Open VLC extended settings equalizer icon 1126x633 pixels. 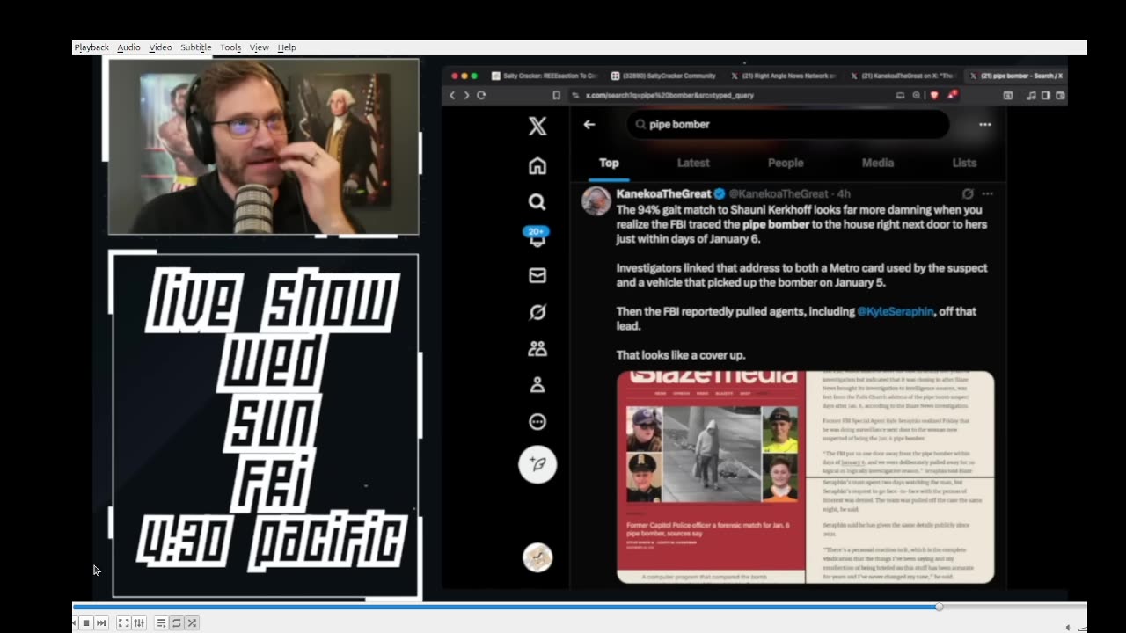(x=138, y=622)
